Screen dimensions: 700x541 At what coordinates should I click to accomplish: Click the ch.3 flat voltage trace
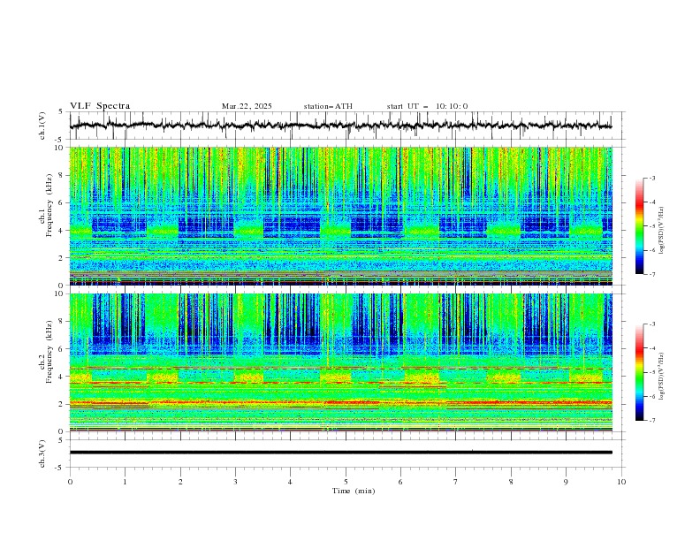pos(340,453)
